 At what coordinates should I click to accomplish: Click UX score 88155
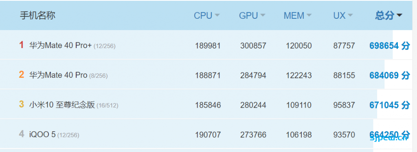click(344, 76)
